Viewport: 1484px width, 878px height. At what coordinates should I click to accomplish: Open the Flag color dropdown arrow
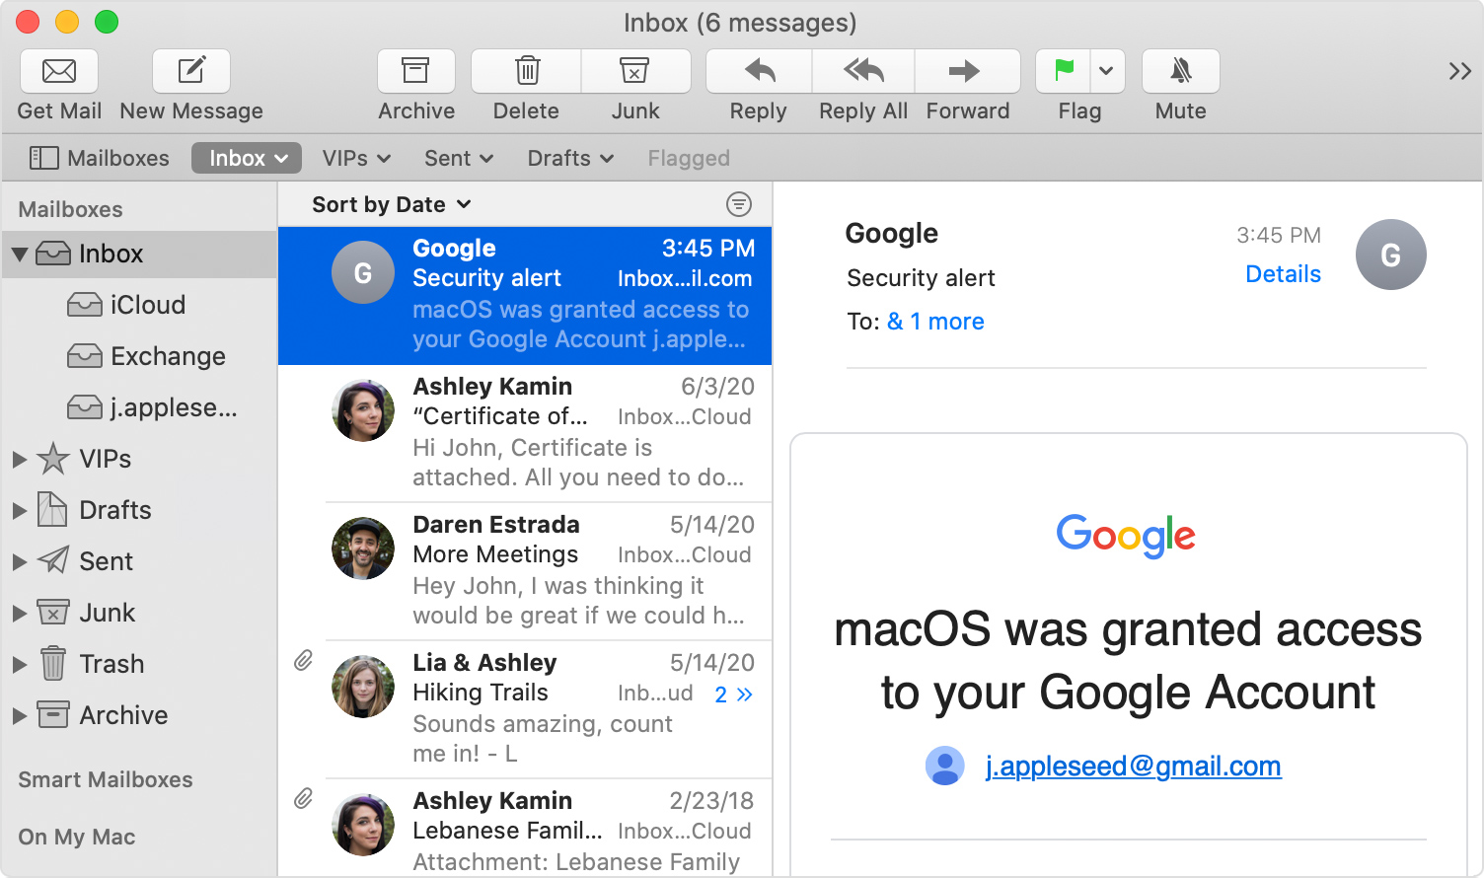tap(1107, 71)
